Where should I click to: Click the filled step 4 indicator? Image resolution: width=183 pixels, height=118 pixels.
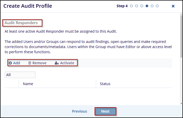[x=147, y=6]
